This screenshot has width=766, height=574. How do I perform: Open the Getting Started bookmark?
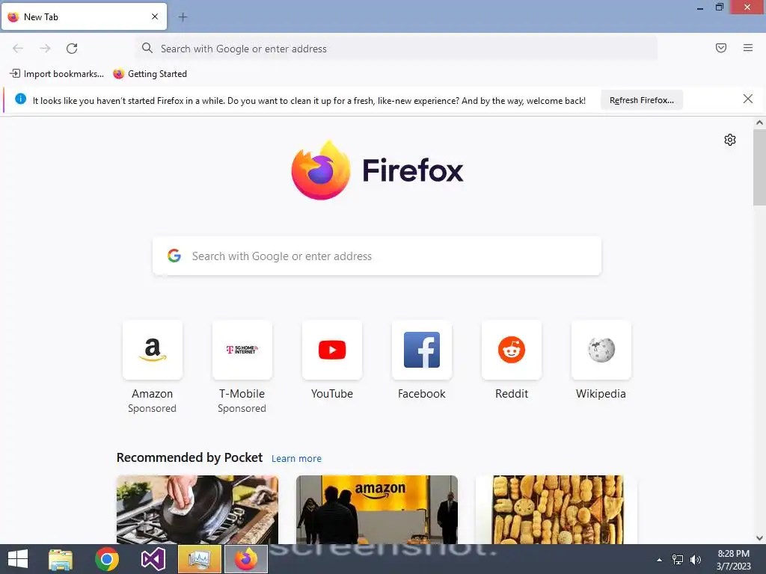pos(150,74)
